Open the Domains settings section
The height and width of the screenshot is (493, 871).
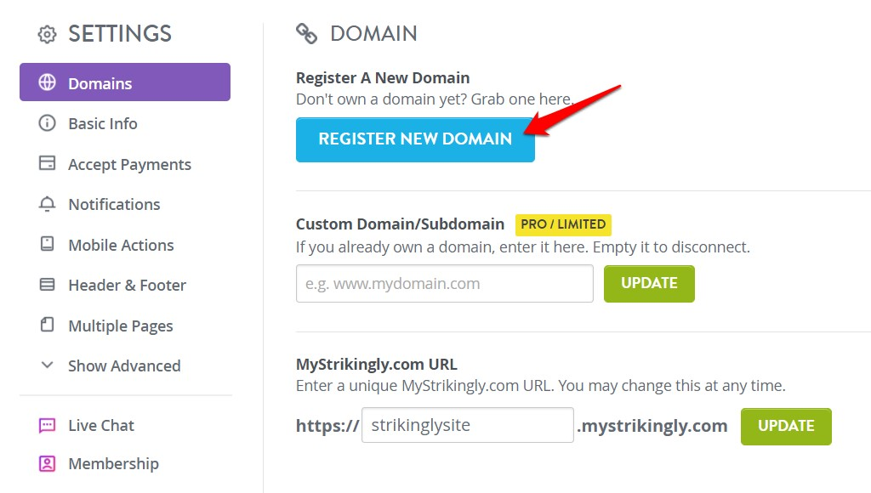click(100, 82)
